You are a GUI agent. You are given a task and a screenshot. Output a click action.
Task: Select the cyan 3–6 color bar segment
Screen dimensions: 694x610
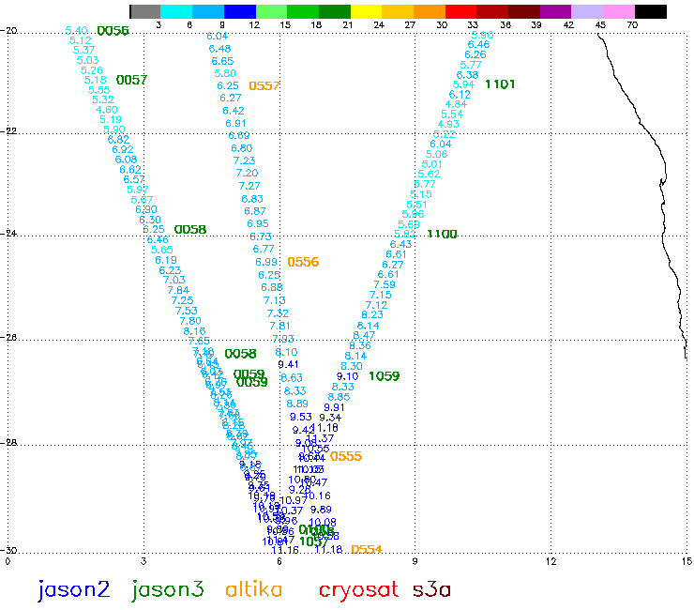[x=176, y=11]
